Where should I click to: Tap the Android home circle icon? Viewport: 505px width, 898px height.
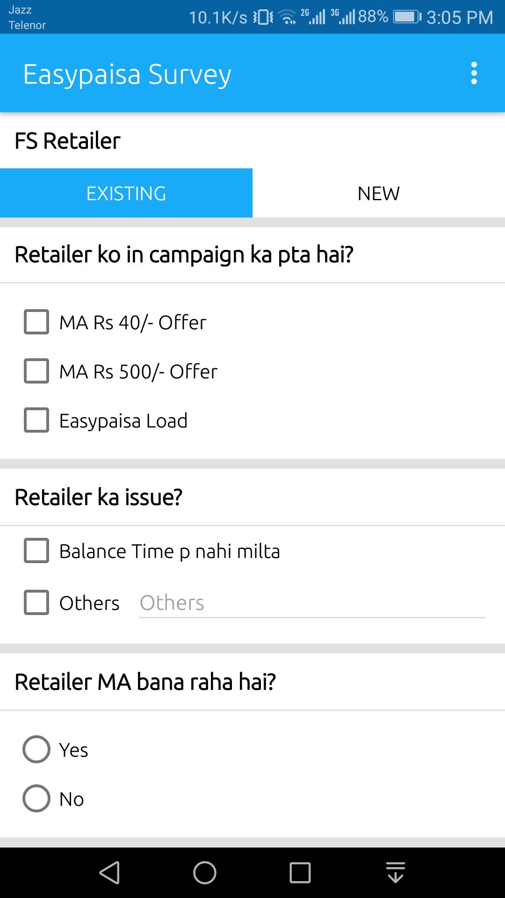[205, 873]
